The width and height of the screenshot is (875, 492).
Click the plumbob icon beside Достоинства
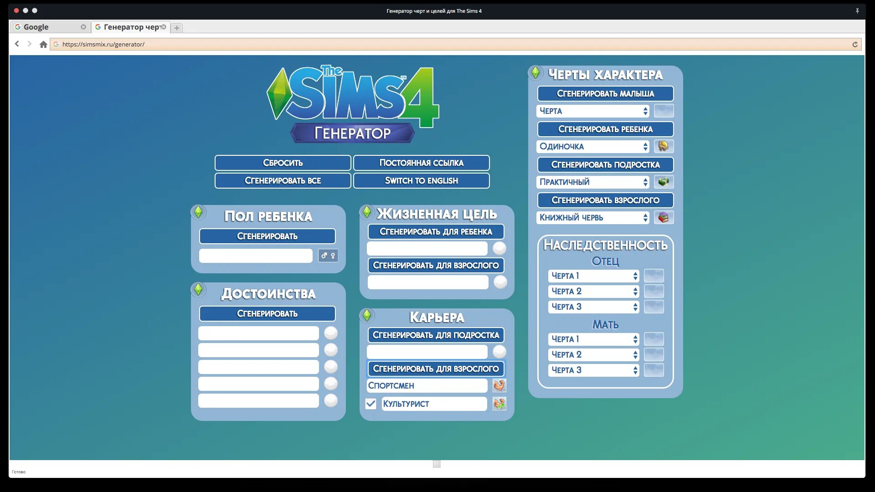[198, 289]
